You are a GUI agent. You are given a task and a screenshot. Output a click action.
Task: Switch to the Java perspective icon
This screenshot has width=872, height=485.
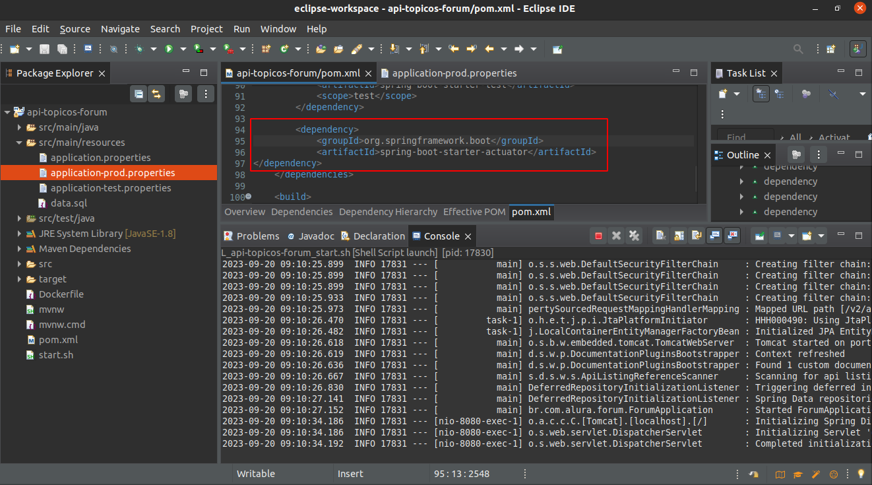click(858, 49)
